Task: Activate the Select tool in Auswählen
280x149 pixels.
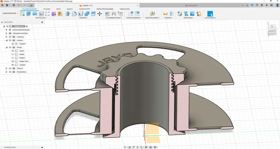Action: [210, 14]
